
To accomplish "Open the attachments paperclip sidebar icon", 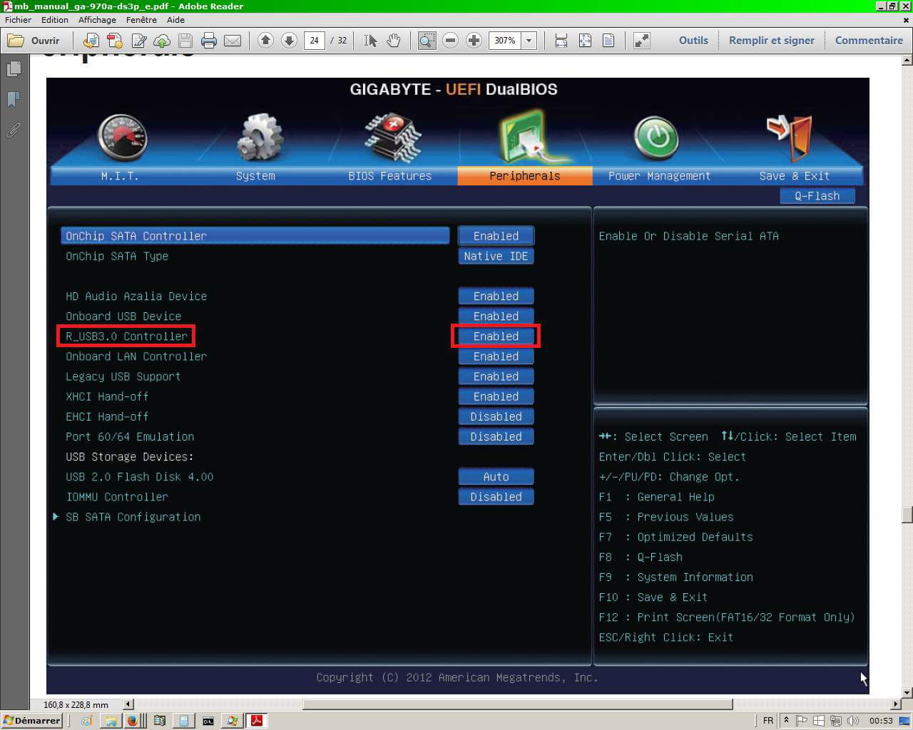I will pyautogui.click(x=14, y=130).
